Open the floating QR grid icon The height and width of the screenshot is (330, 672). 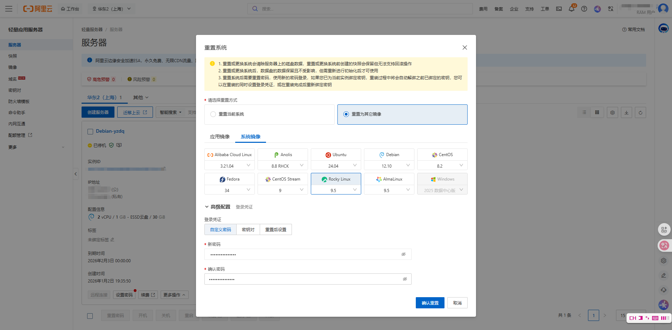click(x=664, y=230)
